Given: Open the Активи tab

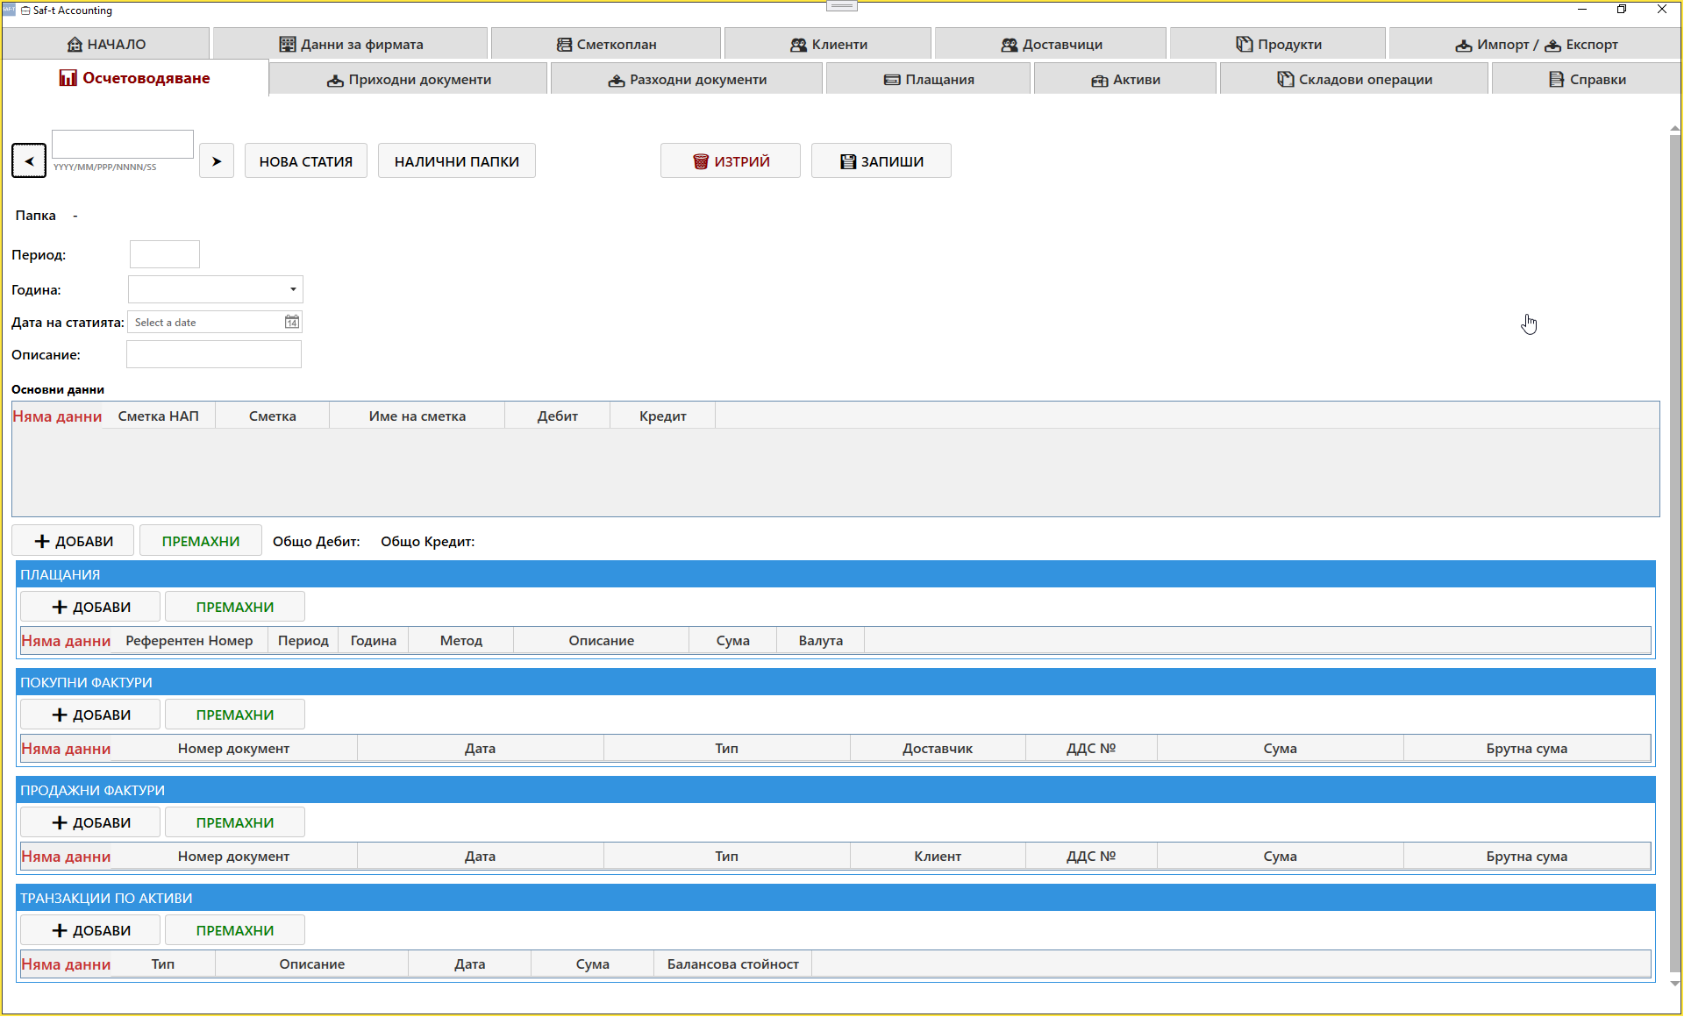Looking at the screenshot, I should point(1125,79).
